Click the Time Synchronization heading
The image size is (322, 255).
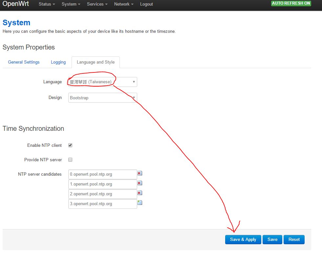pyautogui.click(x=33, y=128)
